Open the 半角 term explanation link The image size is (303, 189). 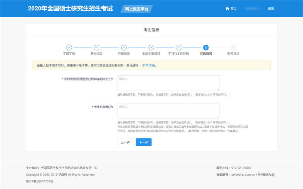pyautogui.click(x=152, y=65)
